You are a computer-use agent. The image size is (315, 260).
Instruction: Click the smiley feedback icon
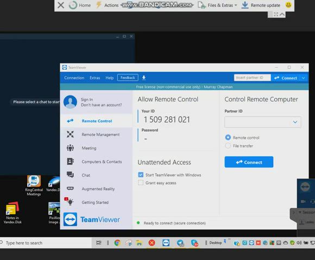pos(288,5)
